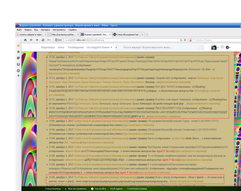241x191 pixels.
Task: Open the history clock sidebar panel
Action: pyautogui.click(x=18, y=70)
